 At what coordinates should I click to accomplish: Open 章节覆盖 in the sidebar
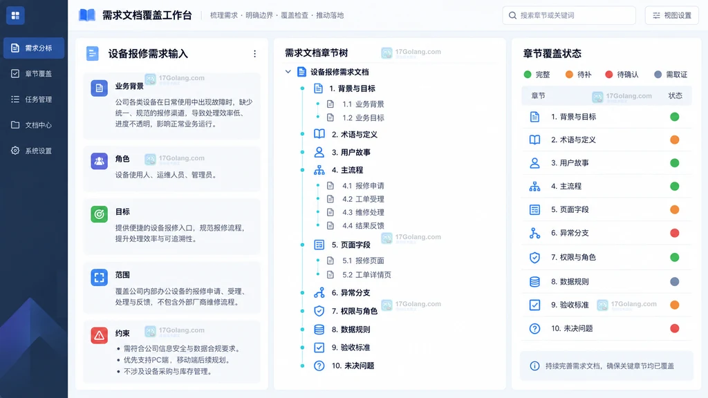34,73
